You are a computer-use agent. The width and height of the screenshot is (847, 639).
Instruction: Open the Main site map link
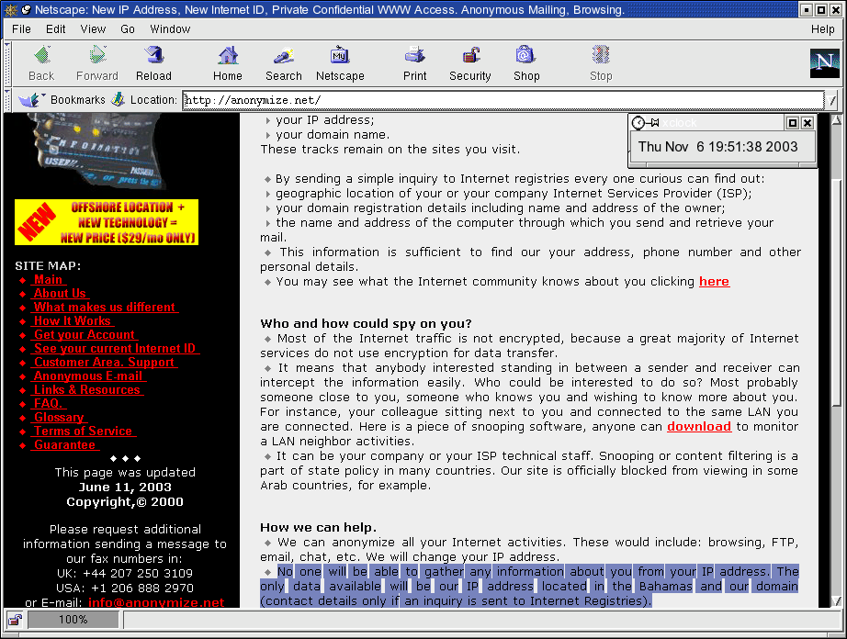(x=48, y=279)
